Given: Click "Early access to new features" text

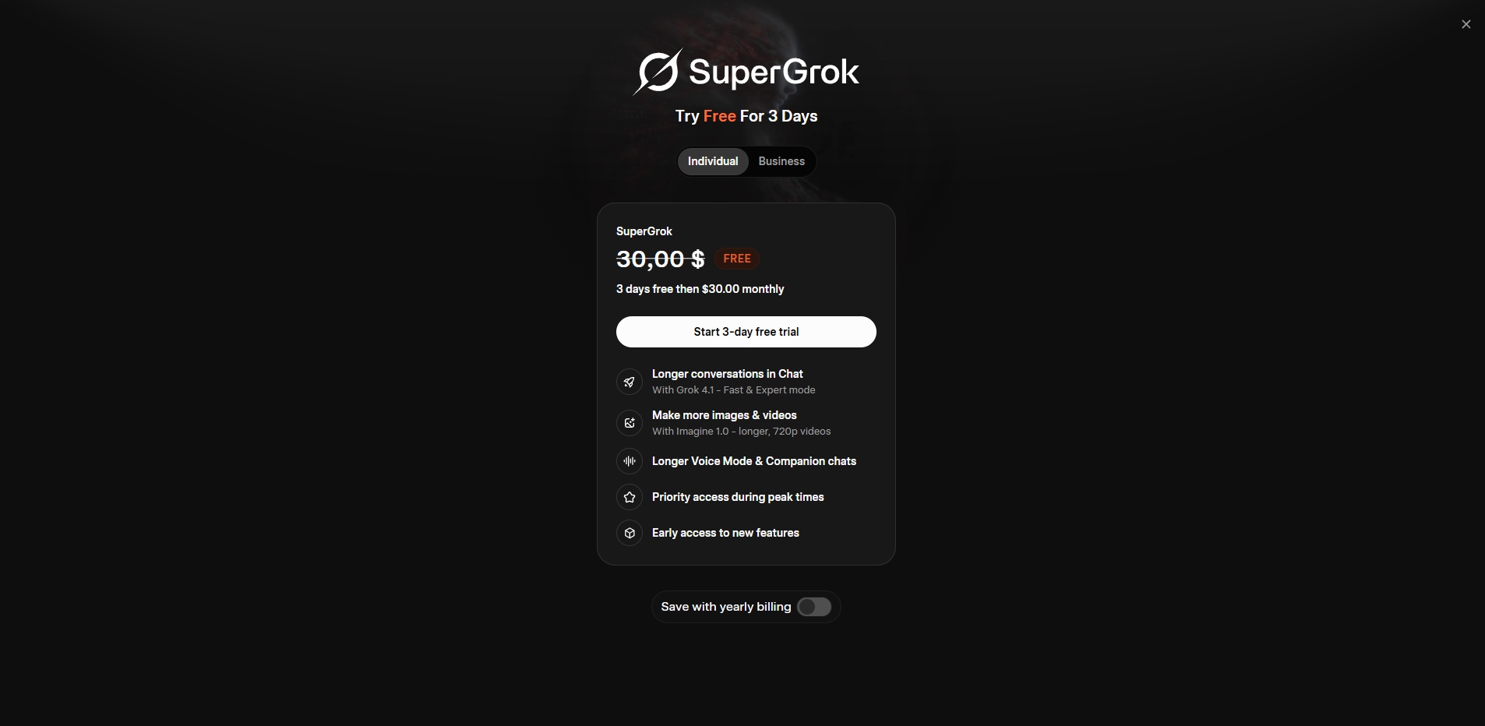Looking at the screenshot, I should 725,533.
